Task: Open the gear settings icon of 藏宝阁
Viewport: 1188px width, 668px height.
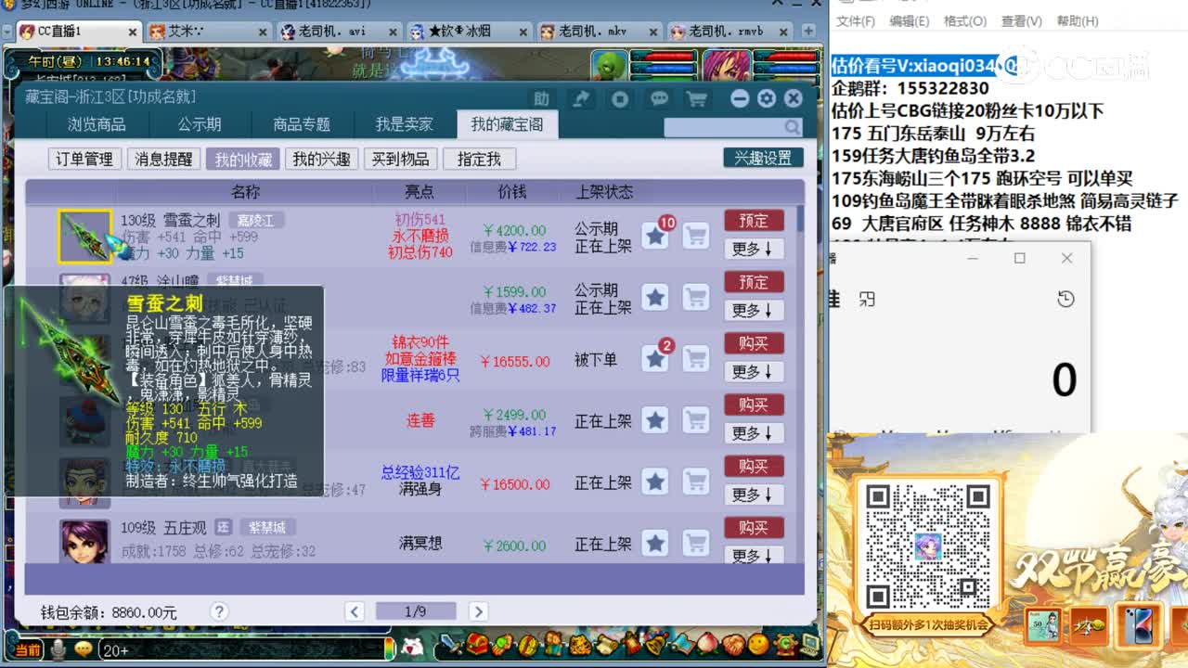Action: (766, 98)
